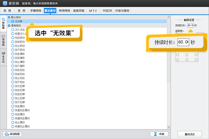Click the 添加贴图 button
Viewport: 209px width, 139px height.
click(12, 134)
